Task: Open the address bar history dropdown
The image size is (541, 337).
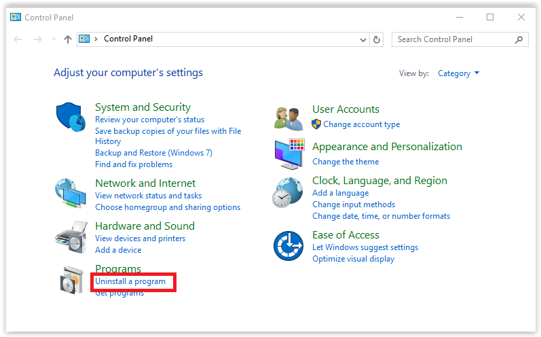Action: tap(364, 39)
